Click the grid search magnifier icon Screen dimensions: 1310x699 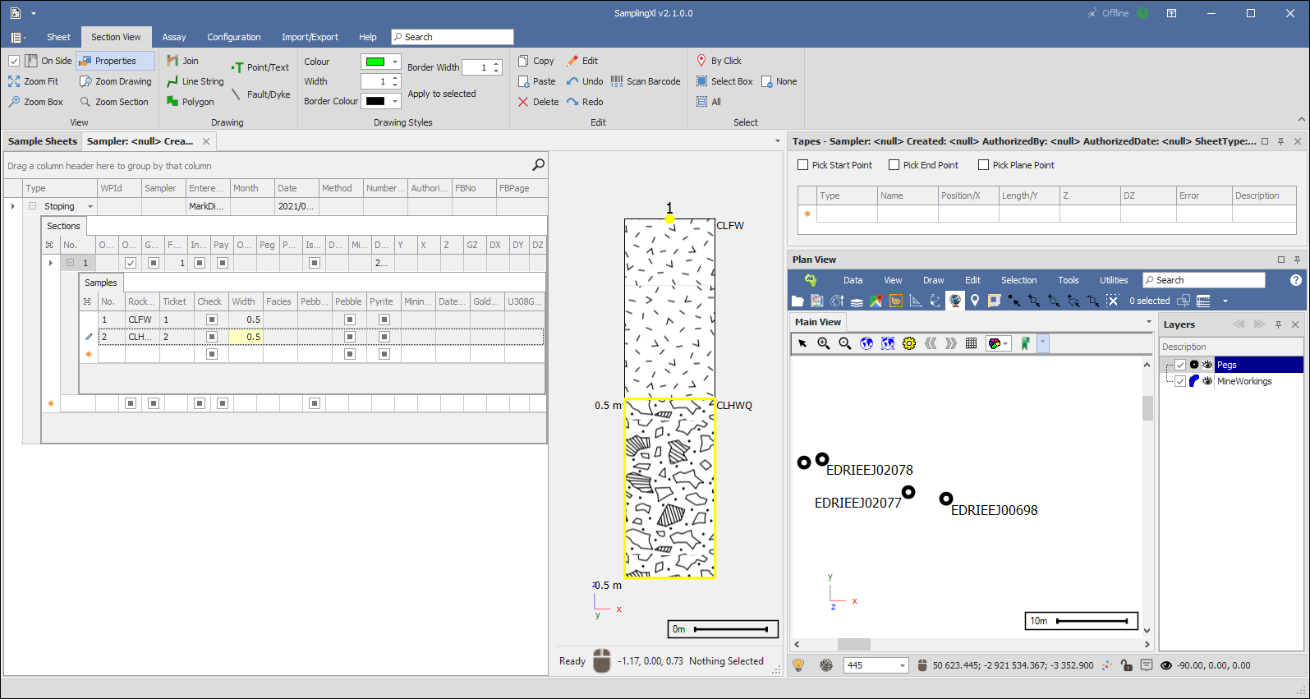[x=538, y=165]
